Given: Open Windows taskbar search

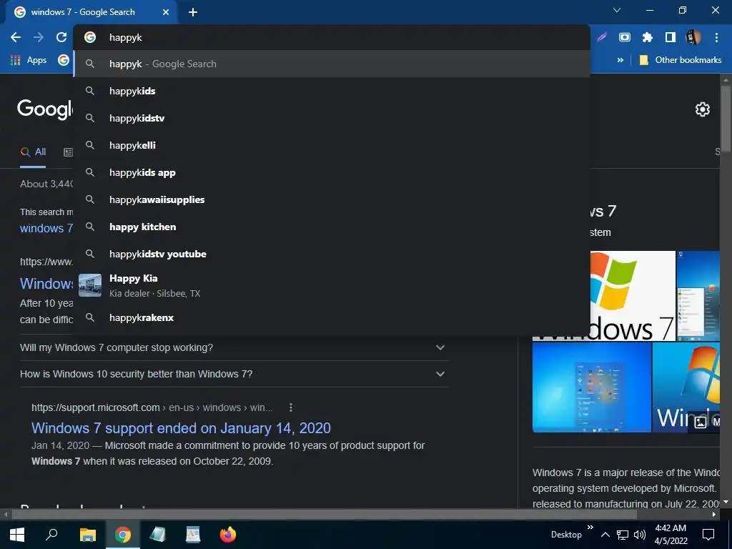Looking at the screenshot, I should point(51,534).
